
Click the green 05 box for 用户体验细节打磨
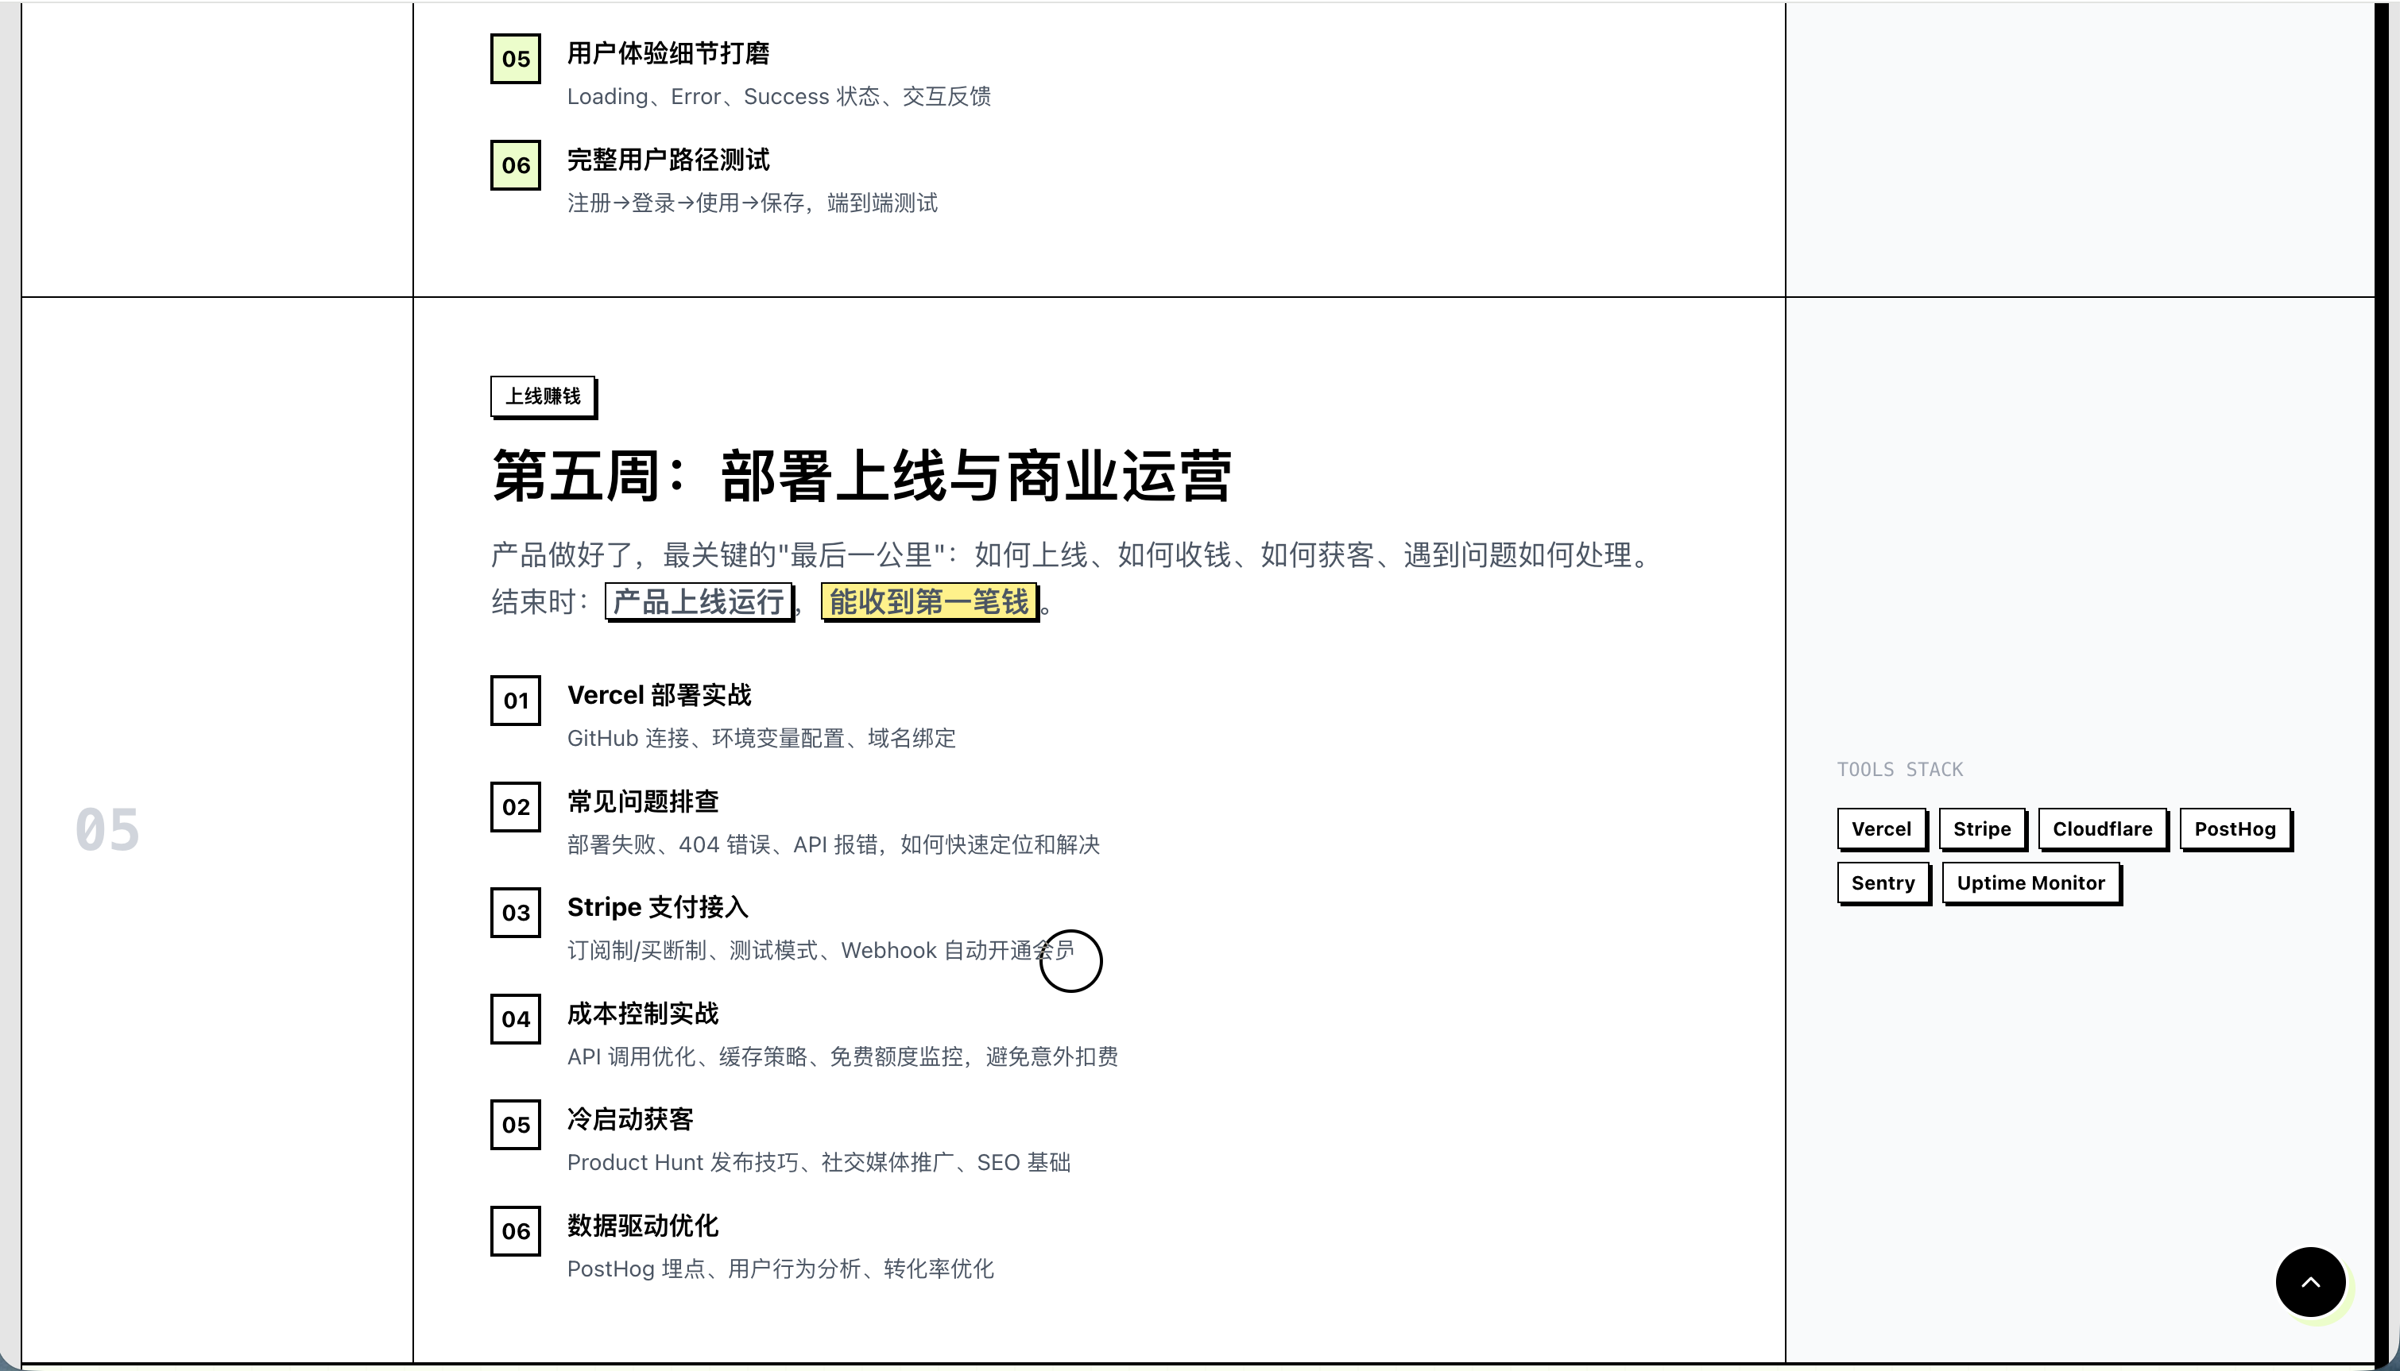coord(515,58)
